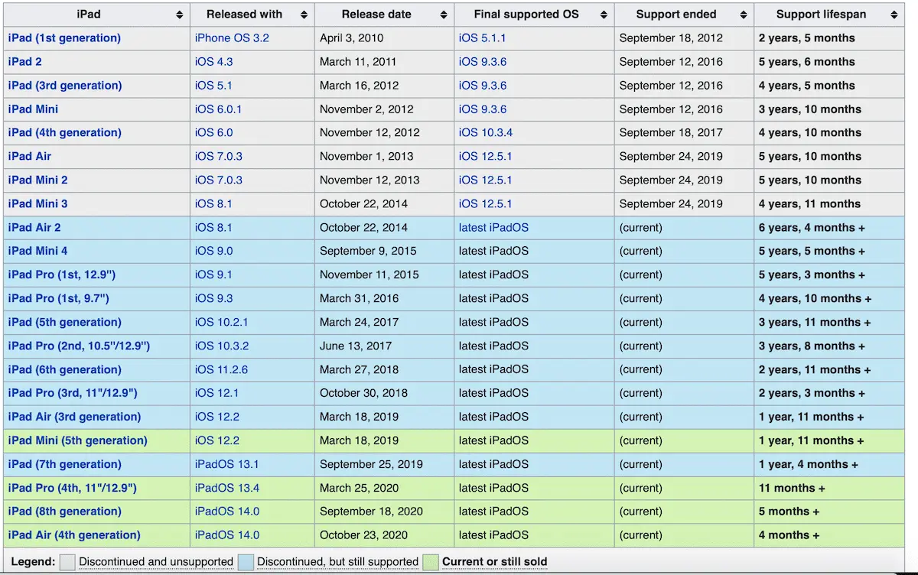
Task: Sort by Support ended arrow icon
Action: (744, 15)
